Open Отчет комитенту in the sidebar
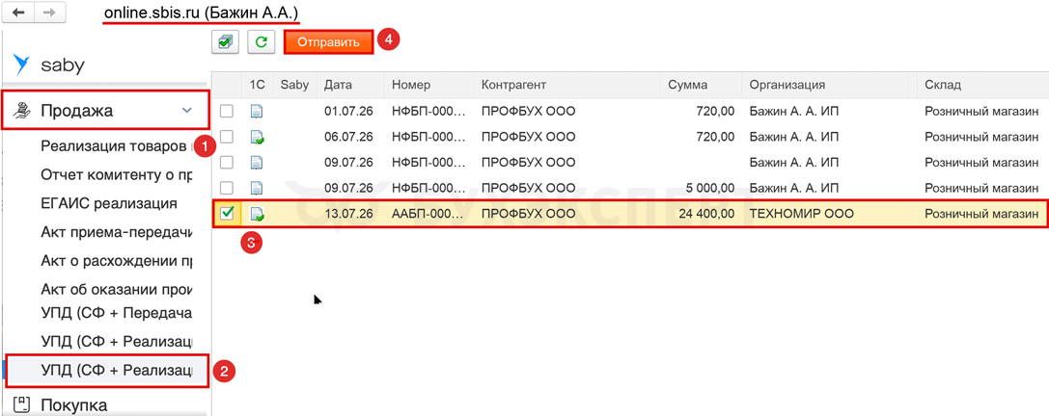 (117, 175)
